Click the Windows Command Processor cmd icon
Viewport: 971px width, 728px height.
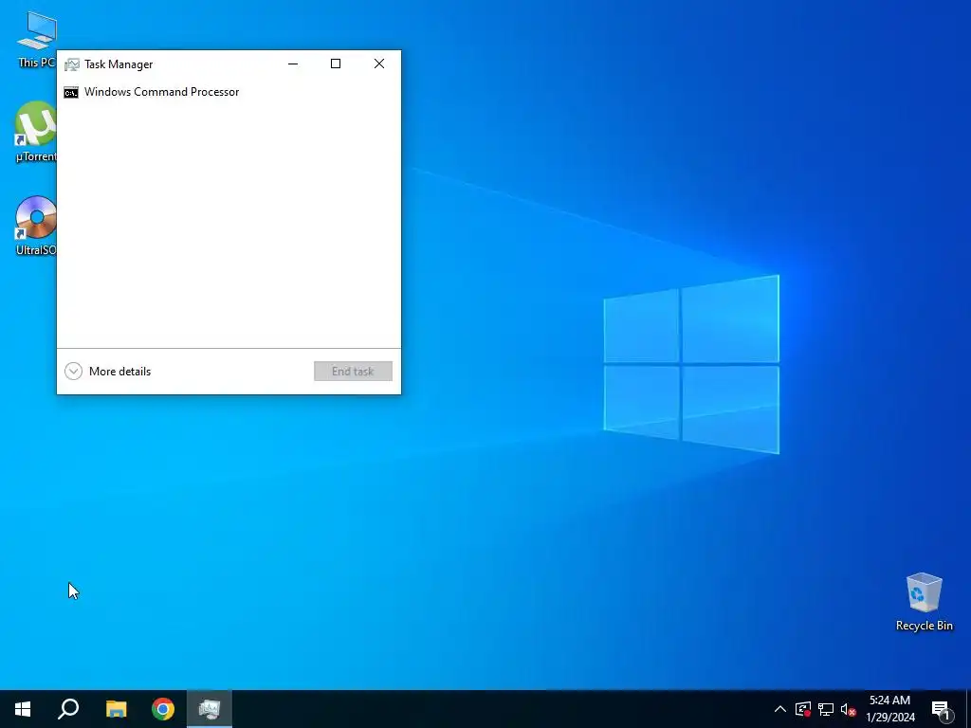tap(71, 92)
